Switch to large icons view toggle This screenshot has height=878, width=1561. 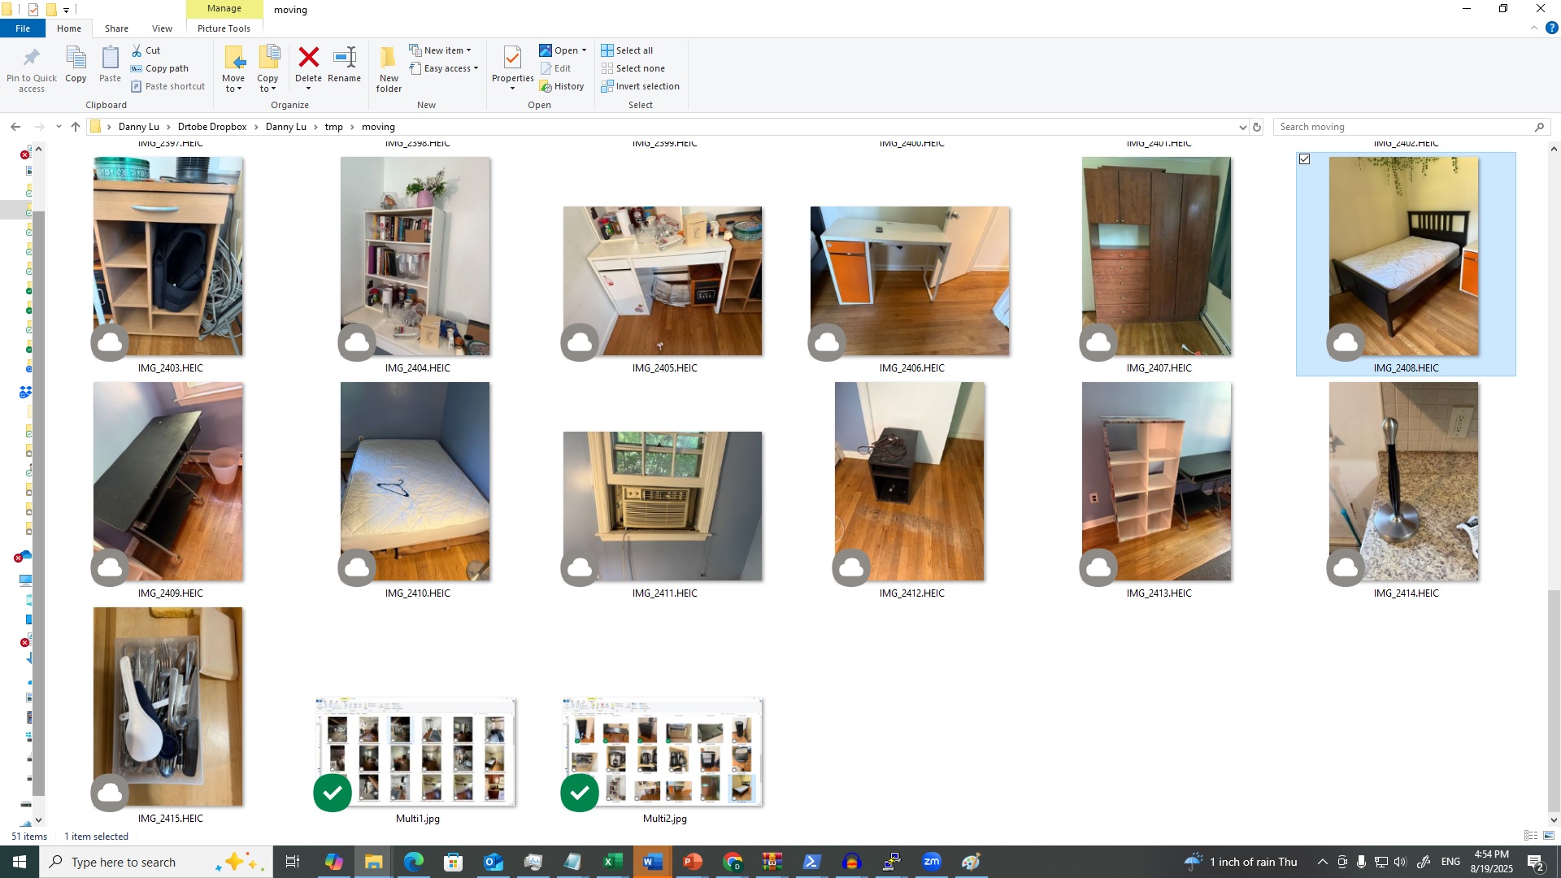1549,836
